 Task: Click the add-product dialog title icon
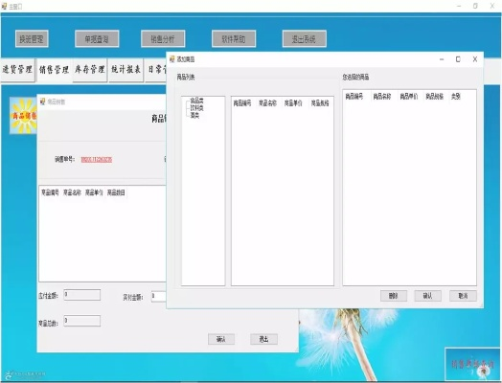pos(172,58)
